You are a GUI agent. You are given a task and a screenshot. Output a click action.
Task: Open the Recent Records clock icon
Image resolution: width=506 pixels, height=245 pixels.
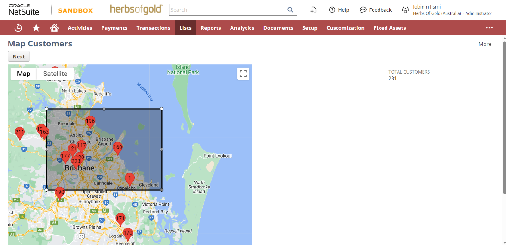18,28
